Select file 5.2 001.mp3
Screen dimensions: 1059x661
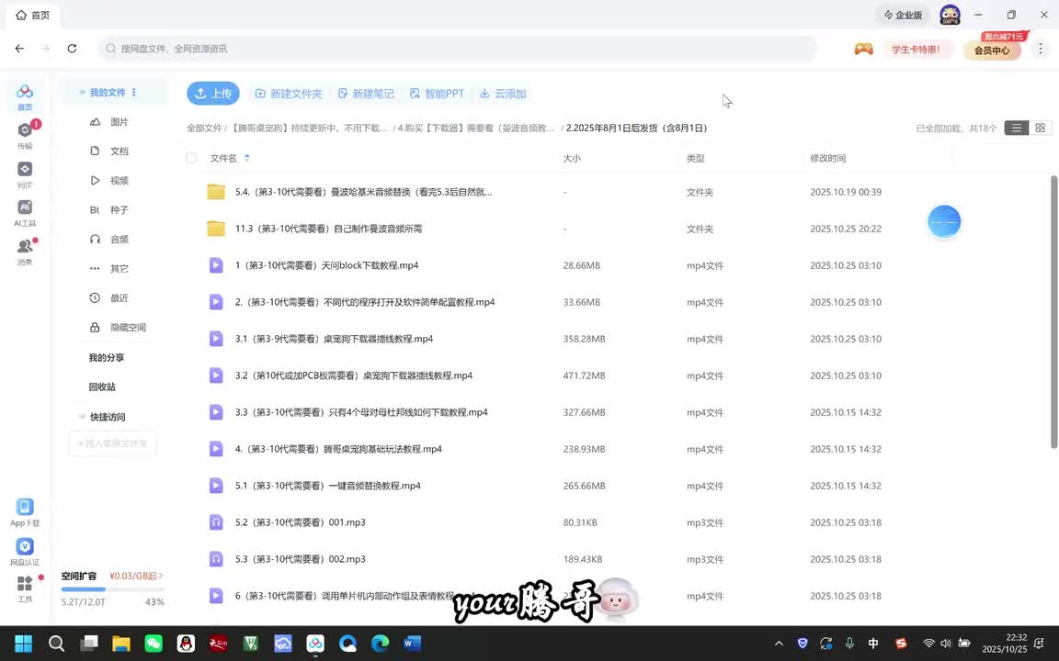pos(301,522)
